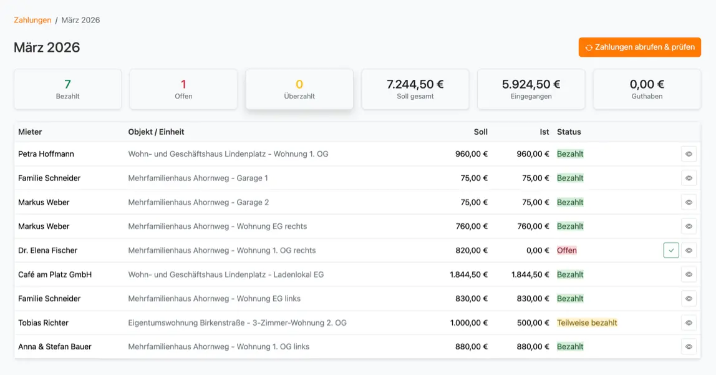716x375 pixels.
Task: Select the Offen summary card
Action: pos(183,89)
